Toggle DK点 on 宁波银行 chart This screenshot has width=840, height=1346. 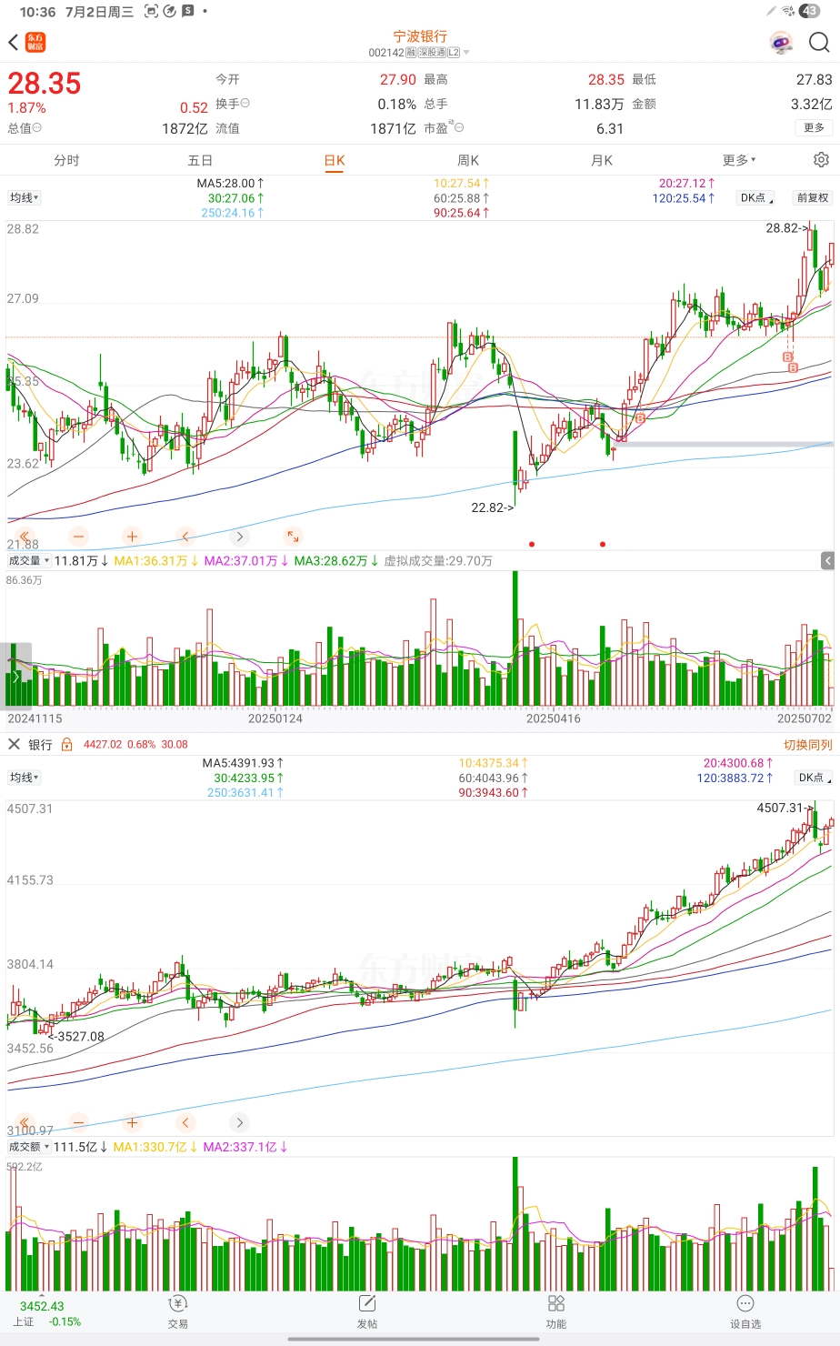(756, 197)
